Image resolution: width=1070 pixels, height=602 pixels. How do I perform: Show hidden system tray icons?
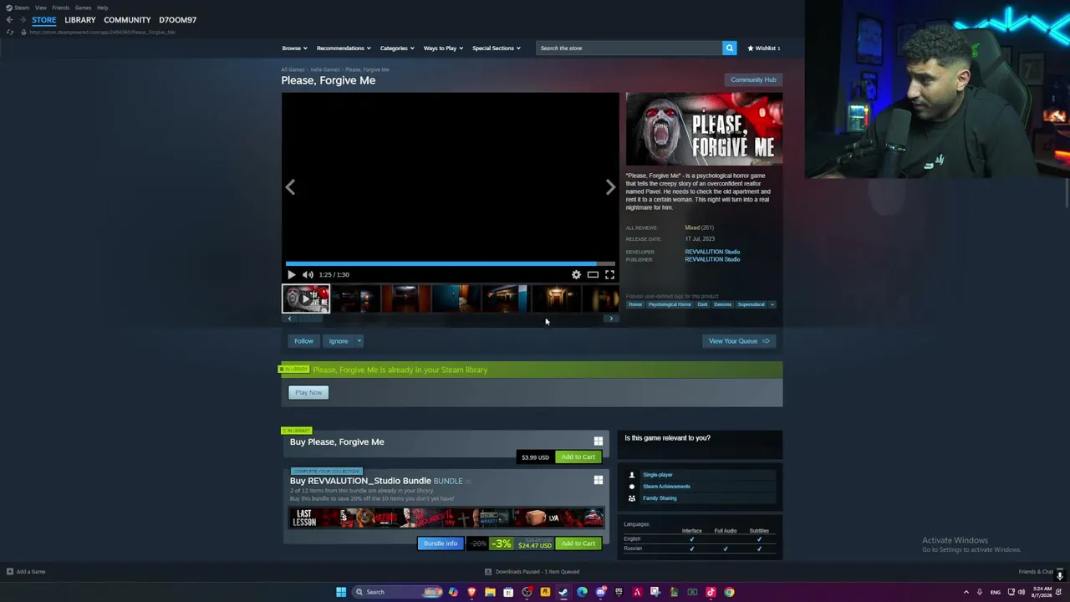click(x=966, y=592)
